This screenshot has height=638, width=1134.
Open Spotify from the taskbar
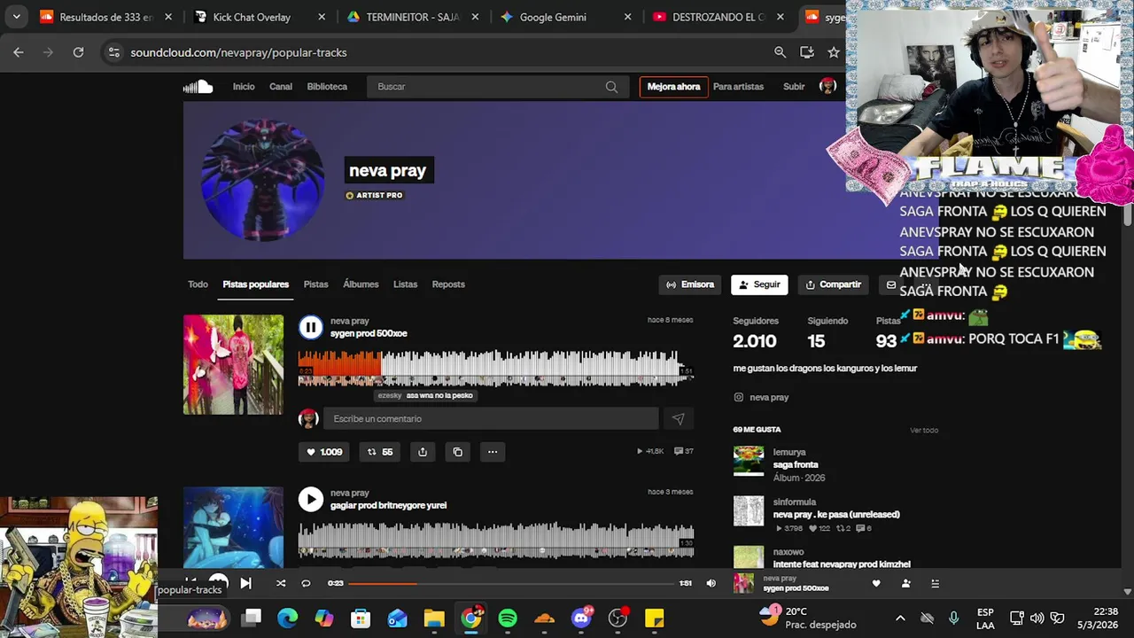point(508,618)
